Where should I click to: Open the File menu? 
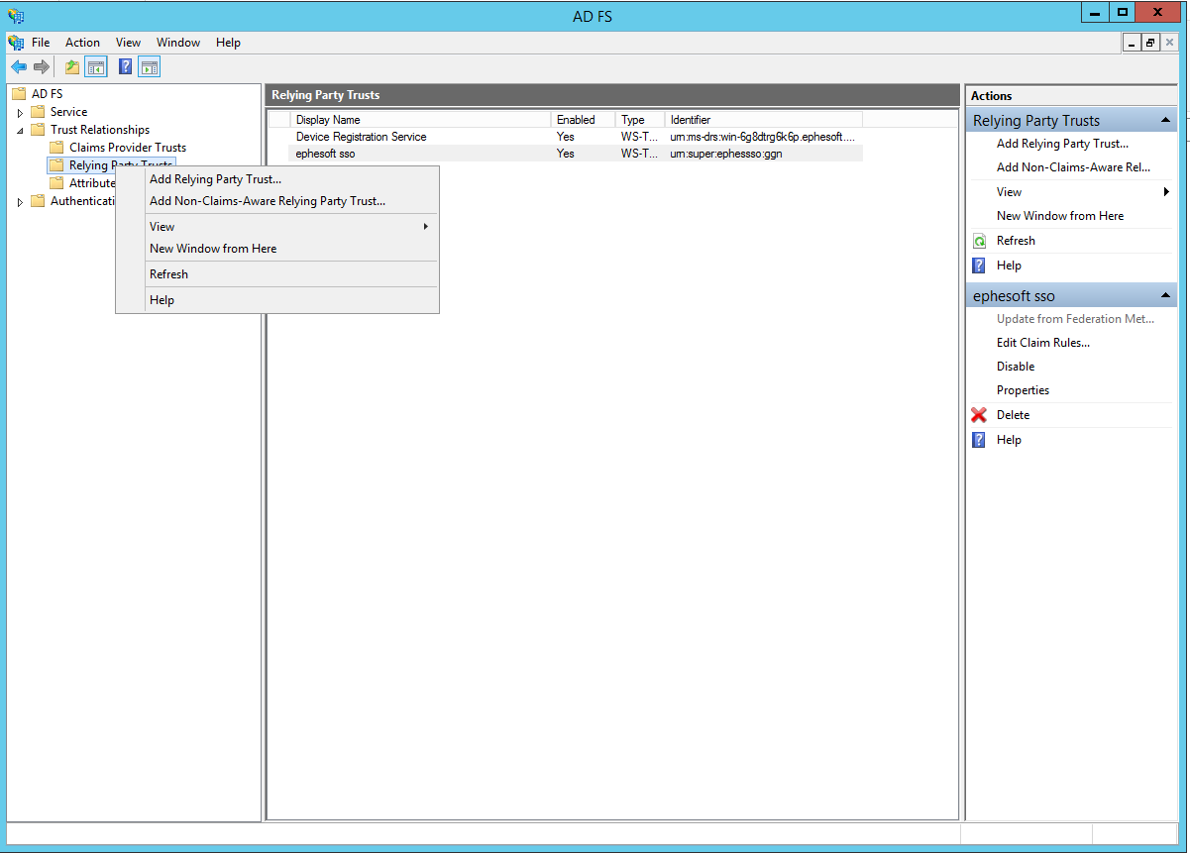(41, 43)
